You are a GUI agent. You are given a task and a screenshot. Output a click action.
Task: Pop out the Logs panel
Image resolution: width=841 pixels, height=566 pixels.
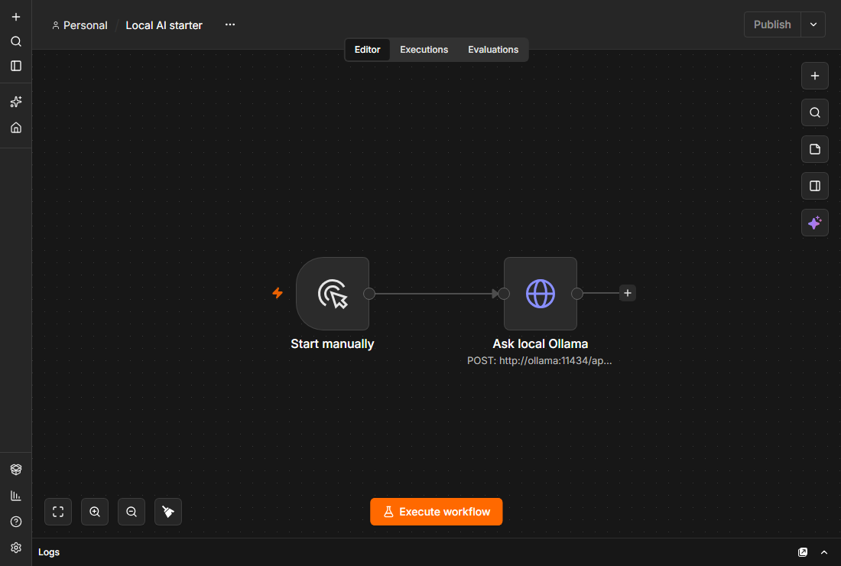(x=802, y=552)
